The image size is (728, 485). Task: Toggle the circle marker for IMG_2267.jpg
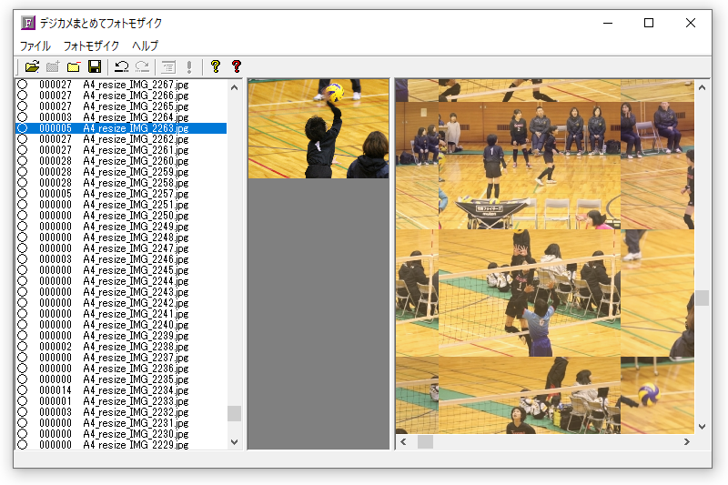(x=22, y=85)
